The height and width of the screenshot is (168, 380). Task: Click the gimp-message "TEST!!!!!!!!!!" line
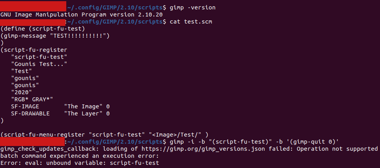point(55,36)
